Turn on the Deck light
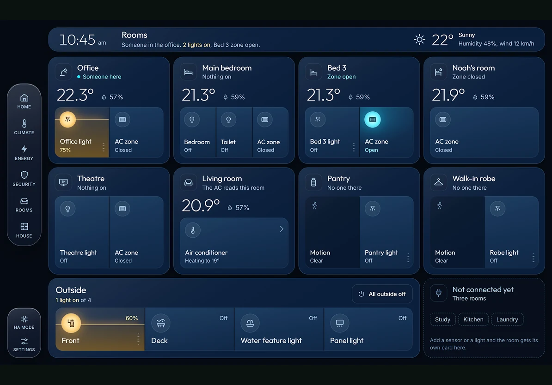This screenshot has height=385, width=552. point(190,329)
